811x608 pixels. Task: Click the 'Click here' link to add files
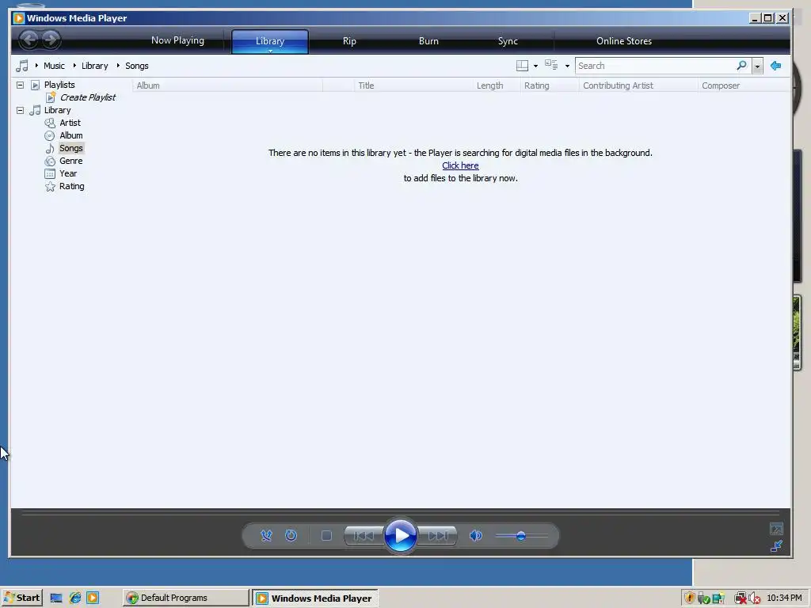pos(460,165)
